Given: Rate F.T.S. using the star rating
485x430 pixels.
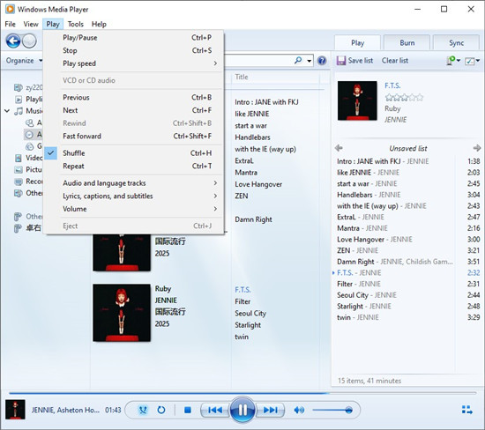Looking at the screenshot, I should [404, 98].
